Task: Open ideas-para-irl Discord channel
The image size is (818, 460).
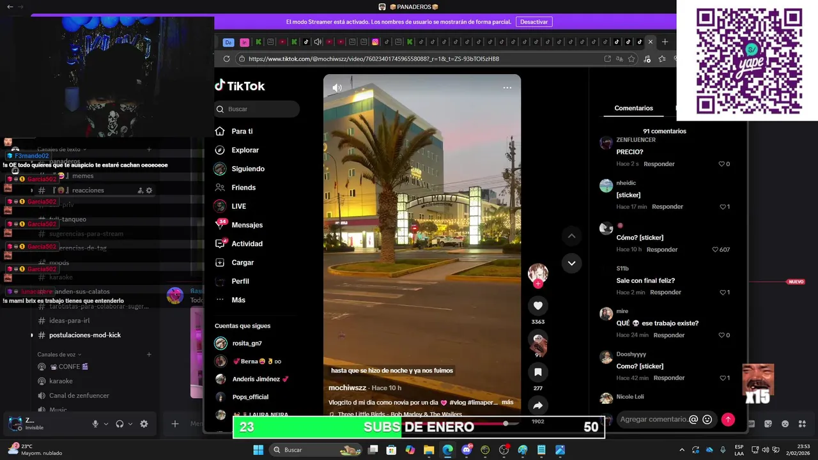Action: (x=69, y=321)
